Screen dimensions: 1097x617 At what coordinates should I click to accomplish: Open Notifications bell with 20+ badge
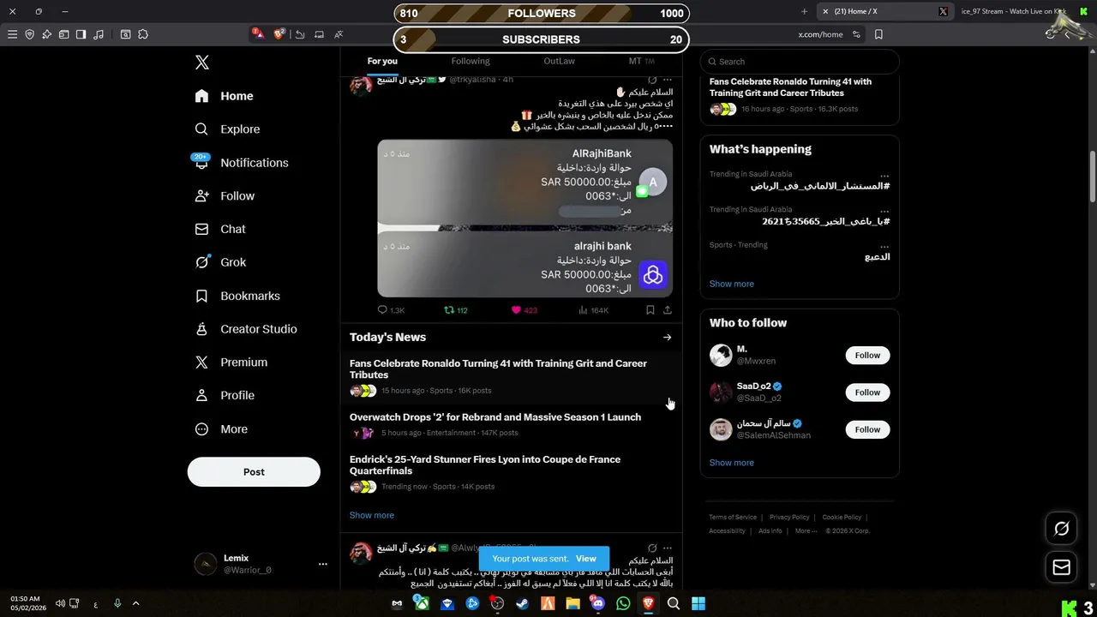pos(201,162)
